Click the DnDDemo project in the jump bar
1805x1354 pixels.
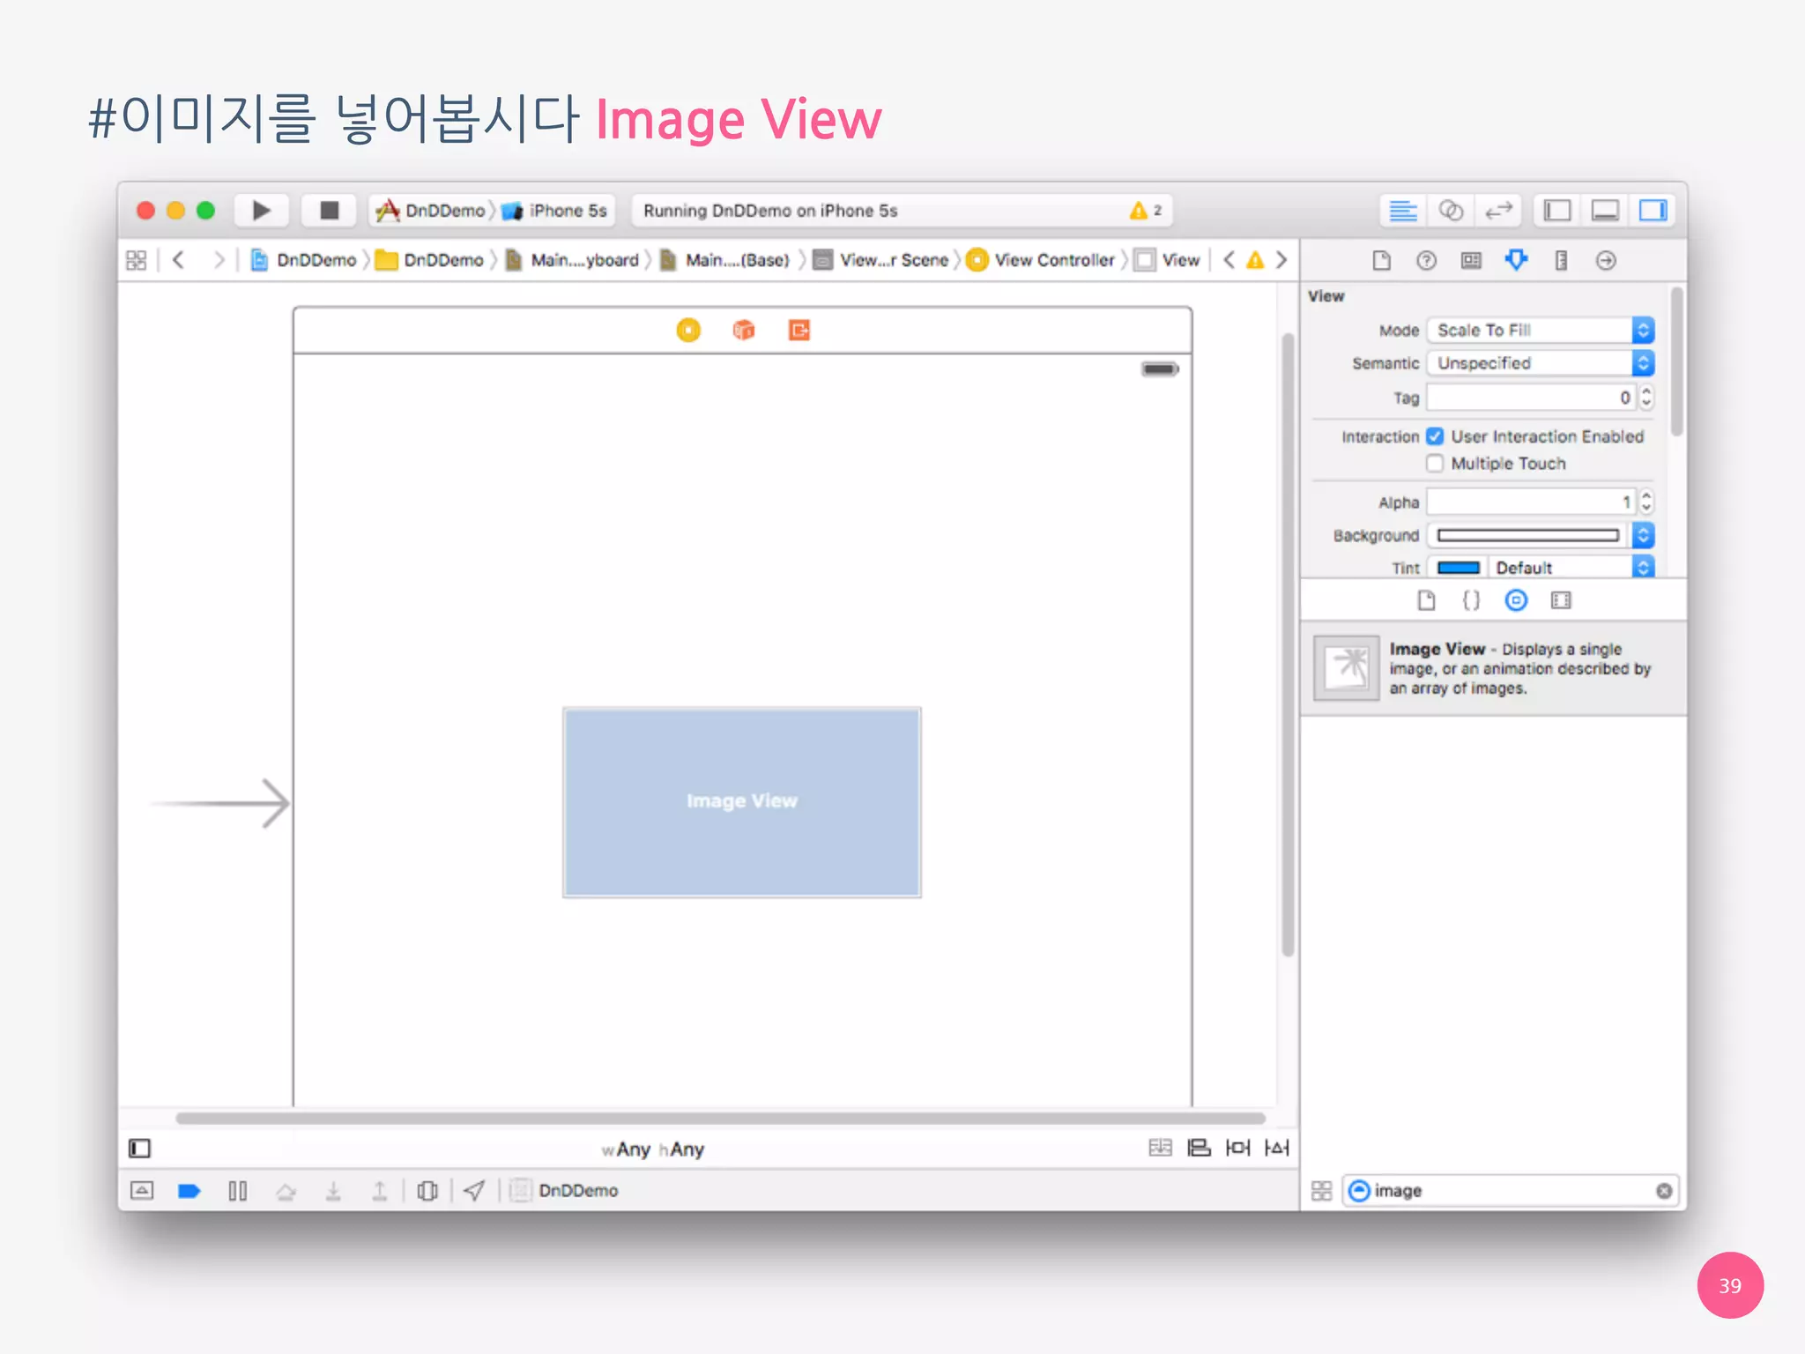click(304, 260)
